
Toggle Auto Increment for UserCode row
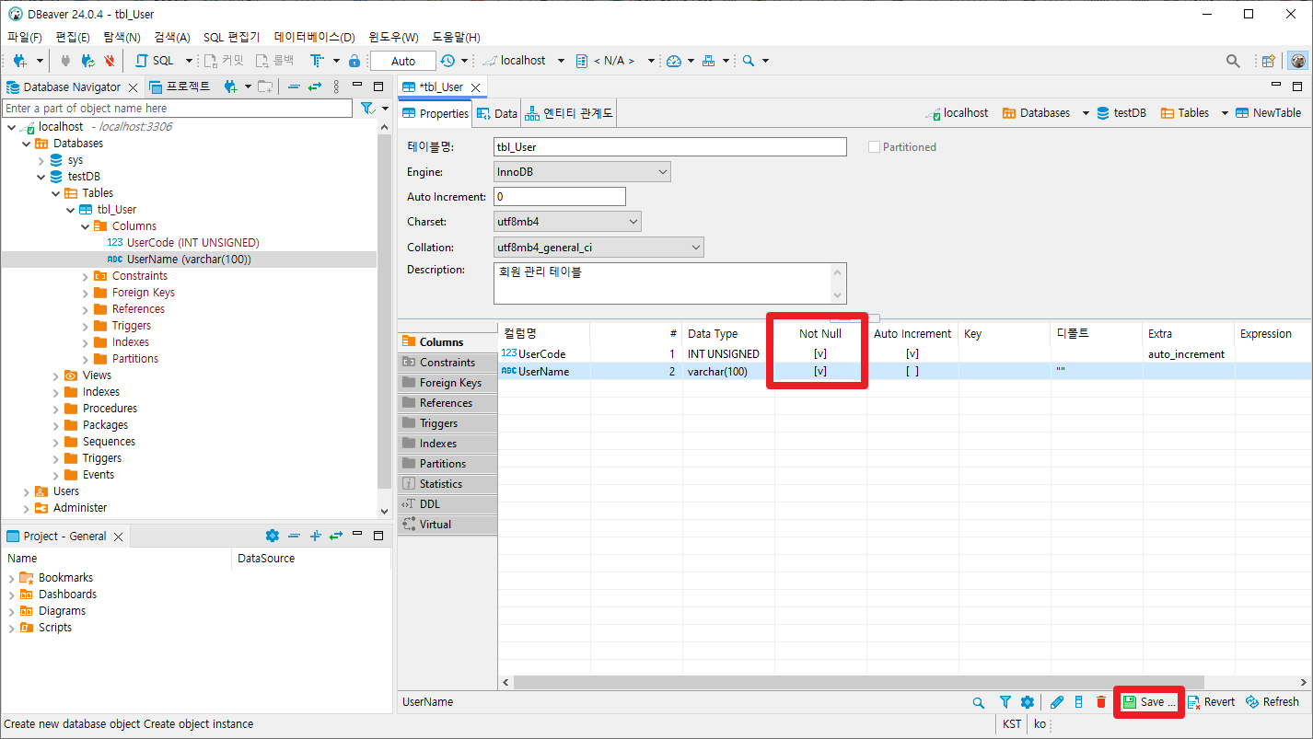pyautogui.click(x=912, y=354)
